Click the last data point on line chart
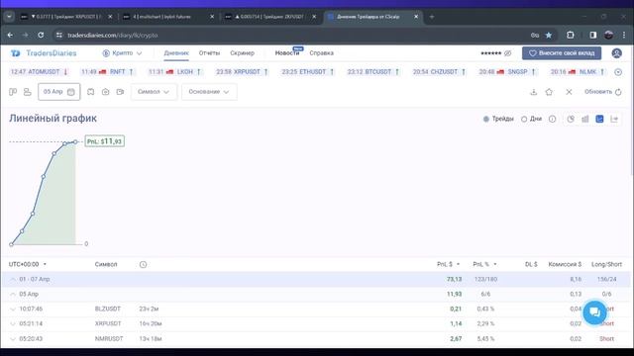 (75, 141)
